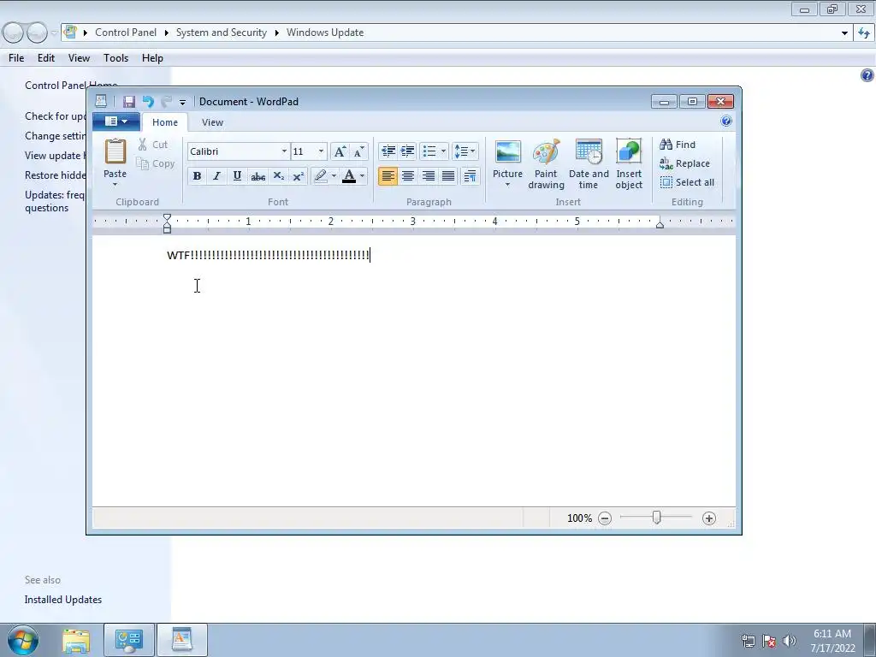The image size is (876, 657).
Task: Select Center text alignment
Action: pyautogui.click(x=408, y=176)
